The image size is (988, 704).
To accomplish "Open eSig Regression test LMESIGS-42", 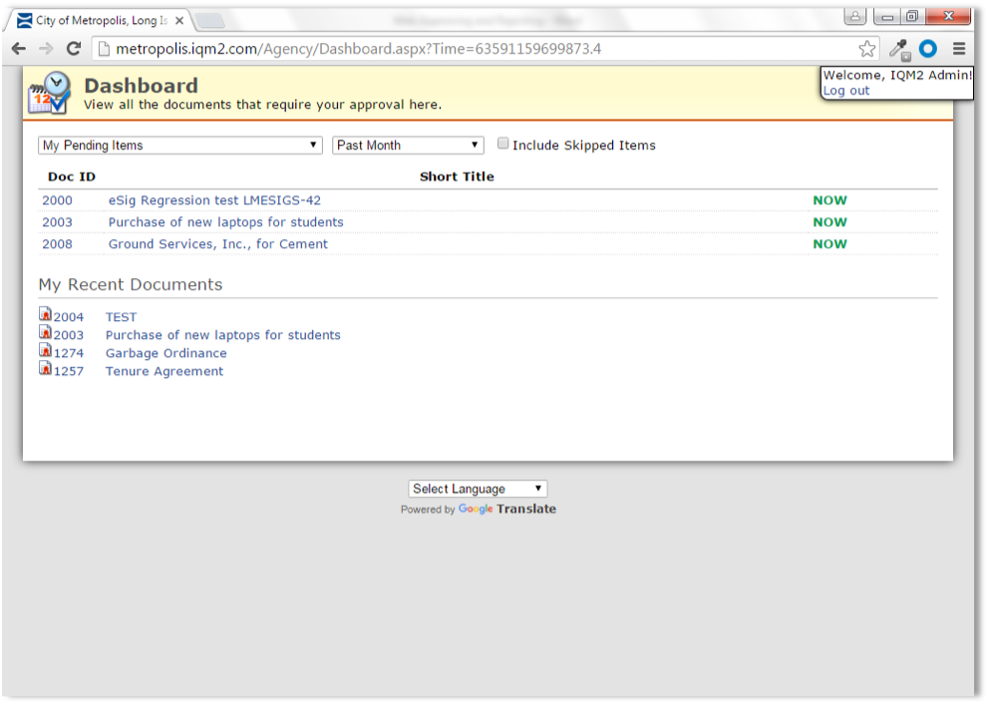I will pos(215,200).
